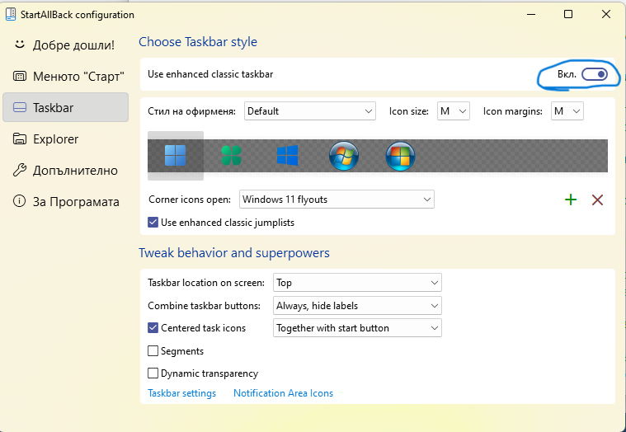
Task: Switch to the Explorer section
Action: [x=65, y=139]
